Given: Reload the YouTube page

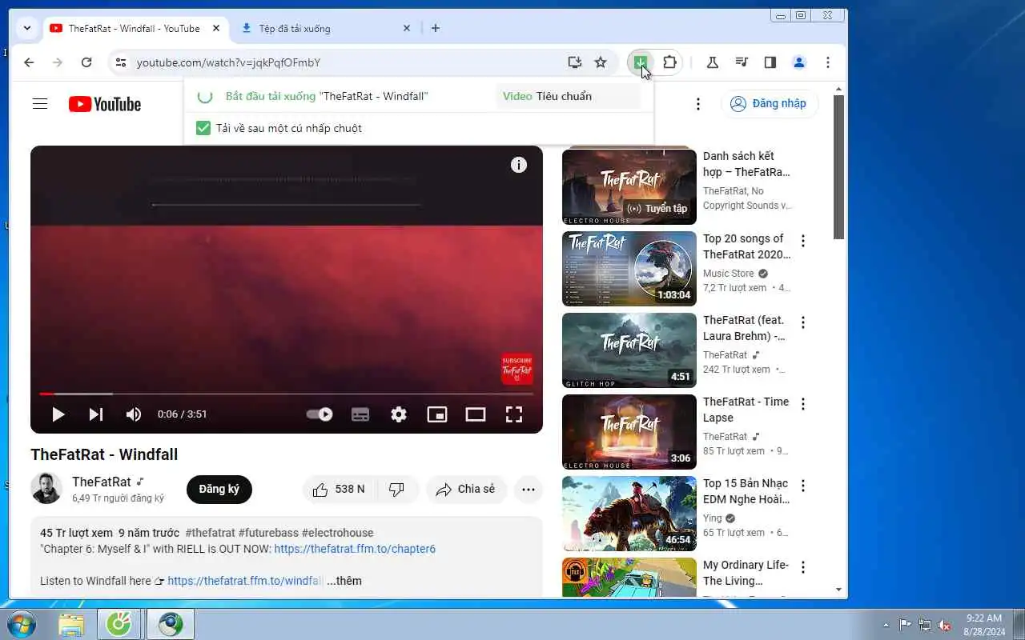Looking at the screenshot, I should tap(86, 62).
